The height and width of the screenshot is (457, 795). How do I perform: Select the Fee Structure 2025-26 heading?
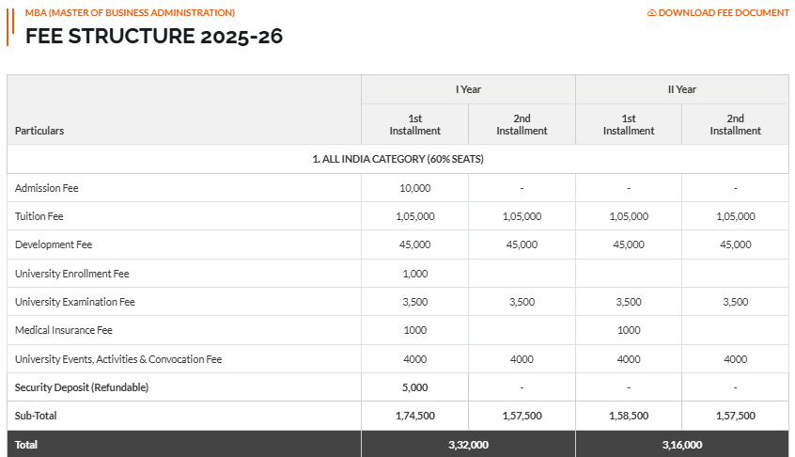[154, 37]
